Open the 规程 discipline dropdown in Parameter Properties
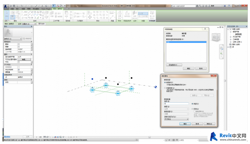The image size is (250, 144). pyautogui.click(x=176, y=109)
